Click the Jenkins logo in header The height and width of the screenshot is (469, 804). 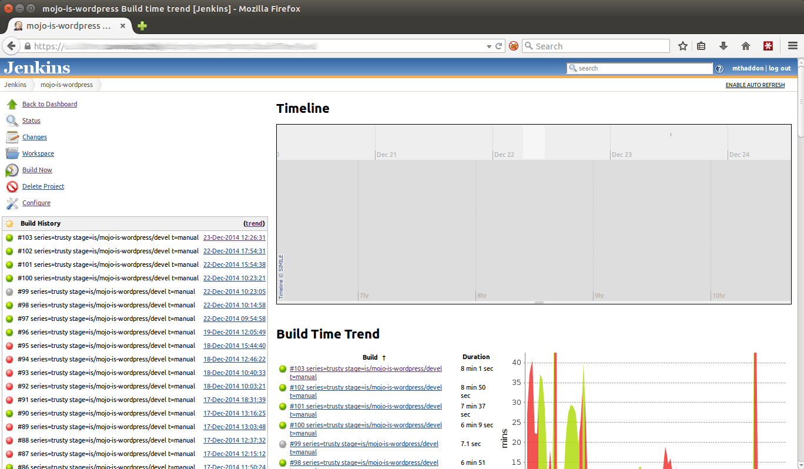point(37,68)
